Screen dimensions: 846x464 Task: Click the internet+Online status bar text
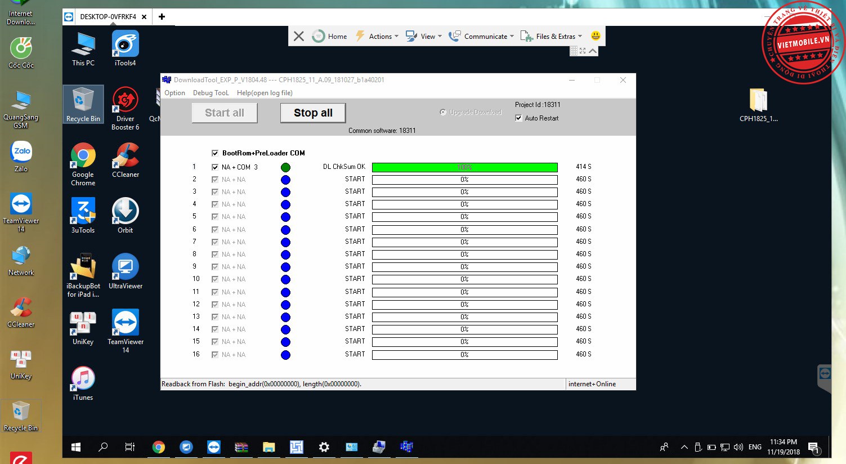[592, 384]
